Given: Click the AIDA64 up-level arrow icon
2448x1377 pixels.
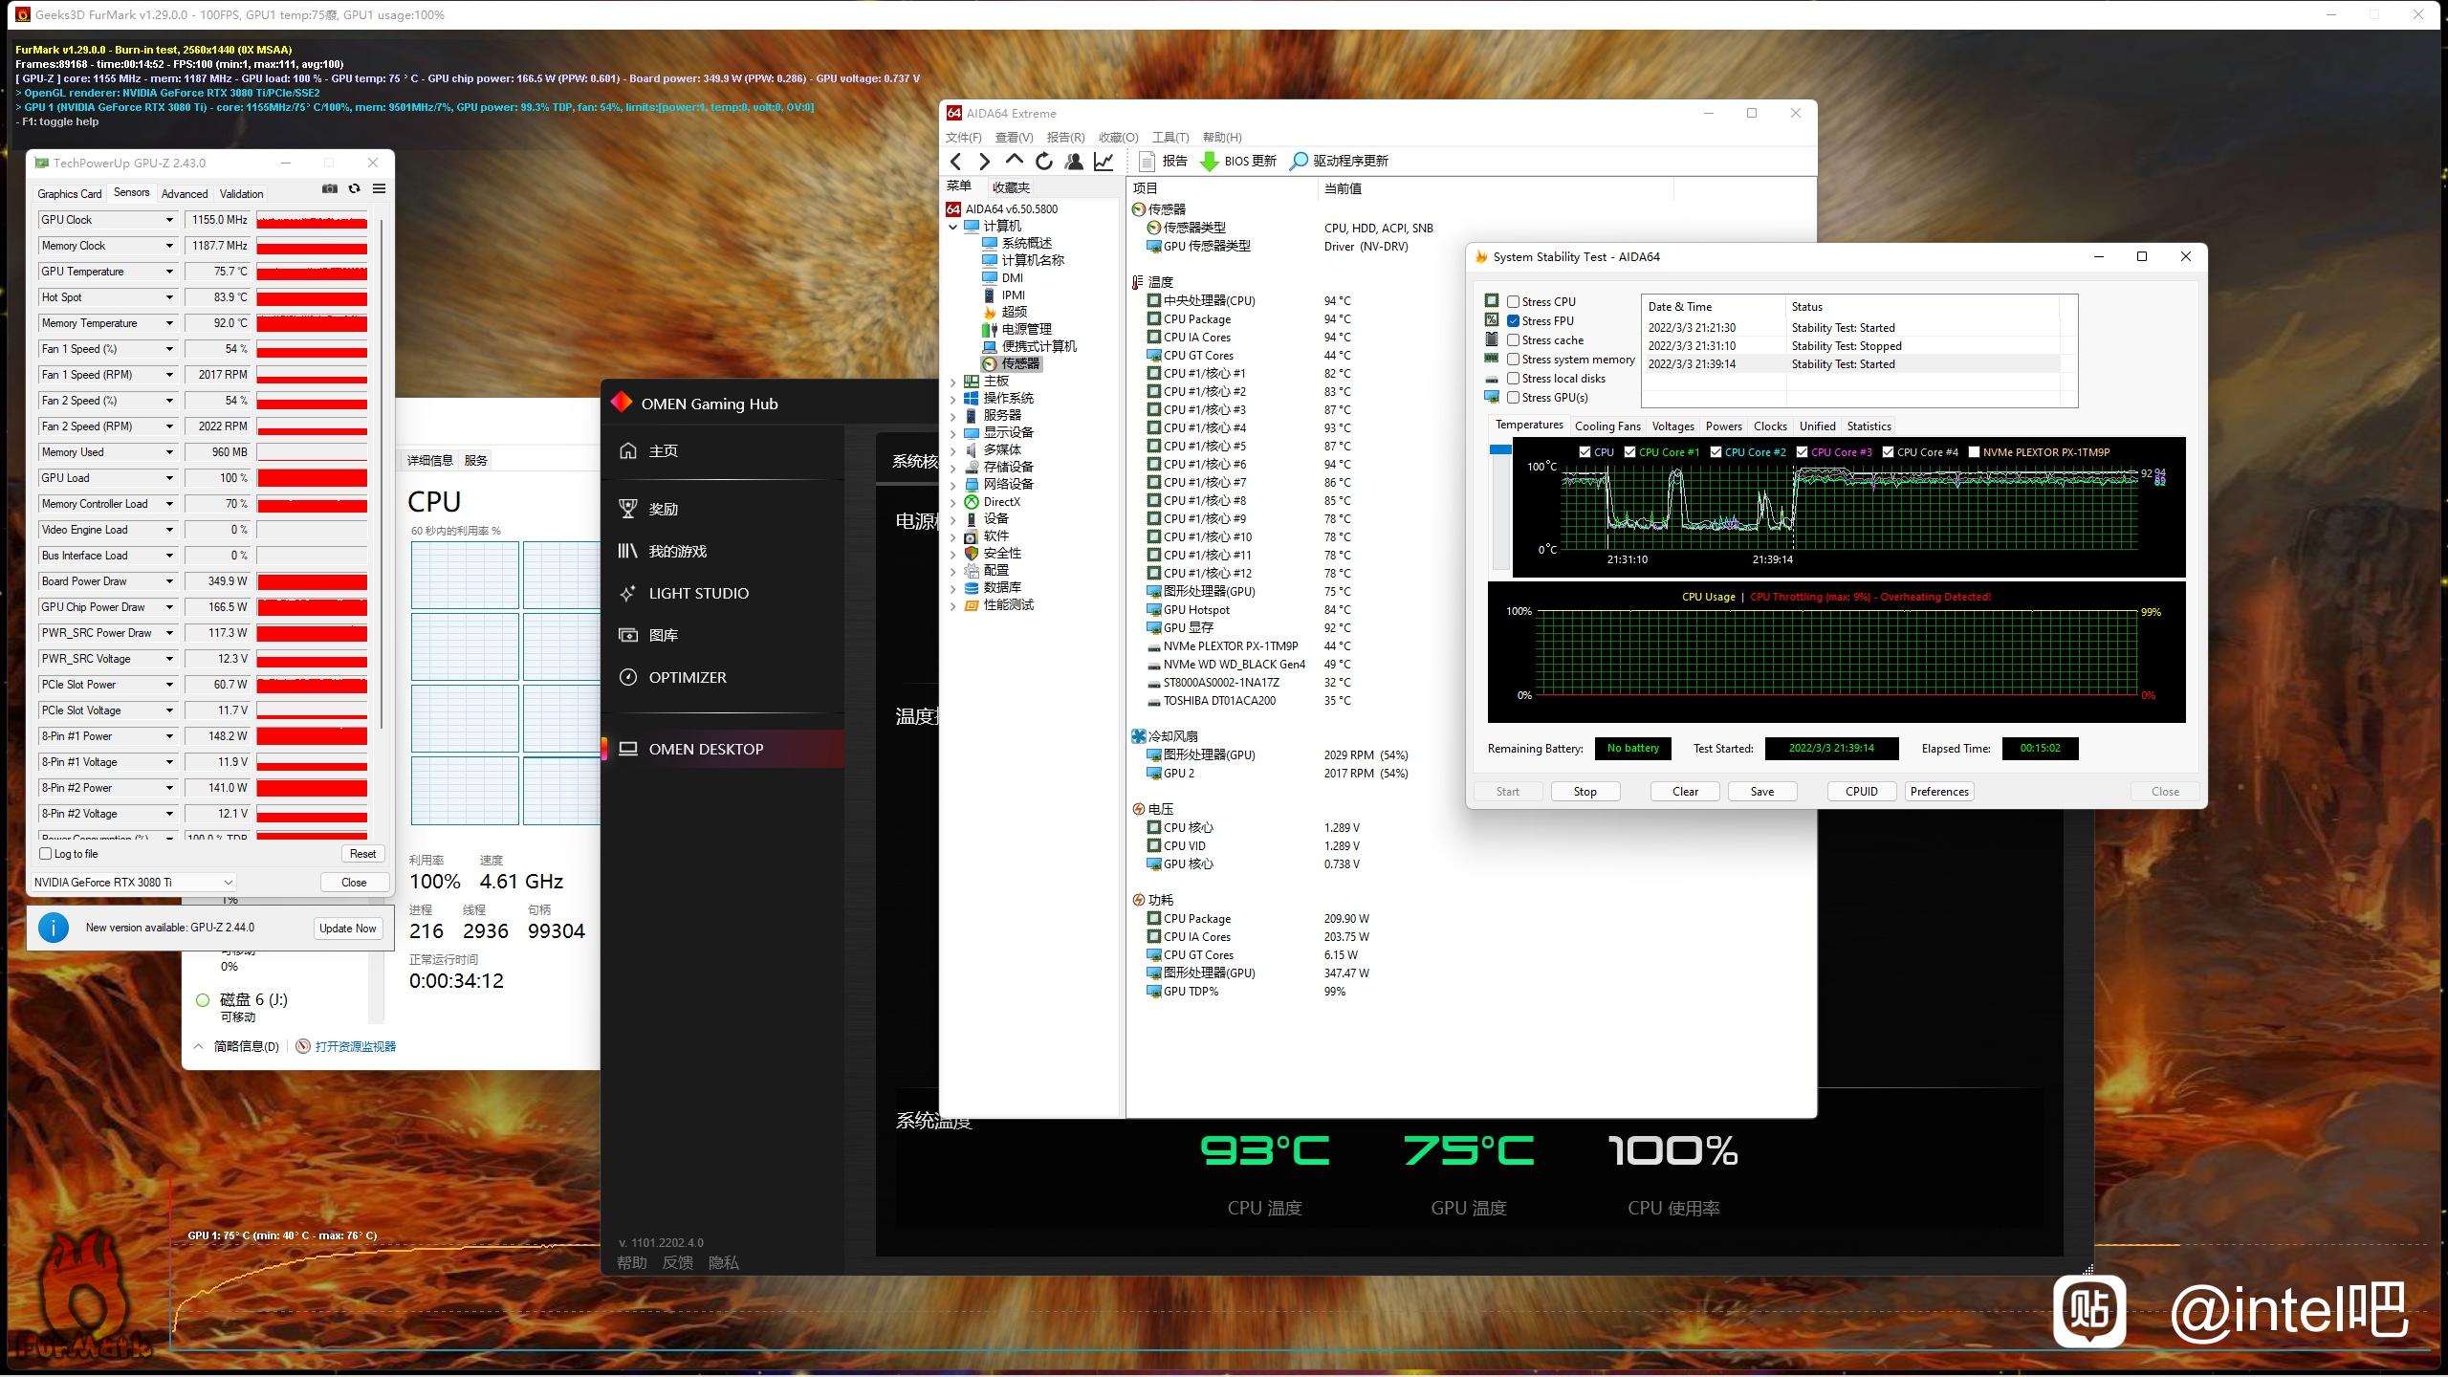Looking at the screenshot, I should click(1014, 161).
